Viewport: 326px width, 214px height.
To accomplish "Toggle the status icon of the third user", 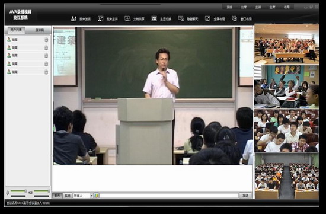I will click(46, 56).
